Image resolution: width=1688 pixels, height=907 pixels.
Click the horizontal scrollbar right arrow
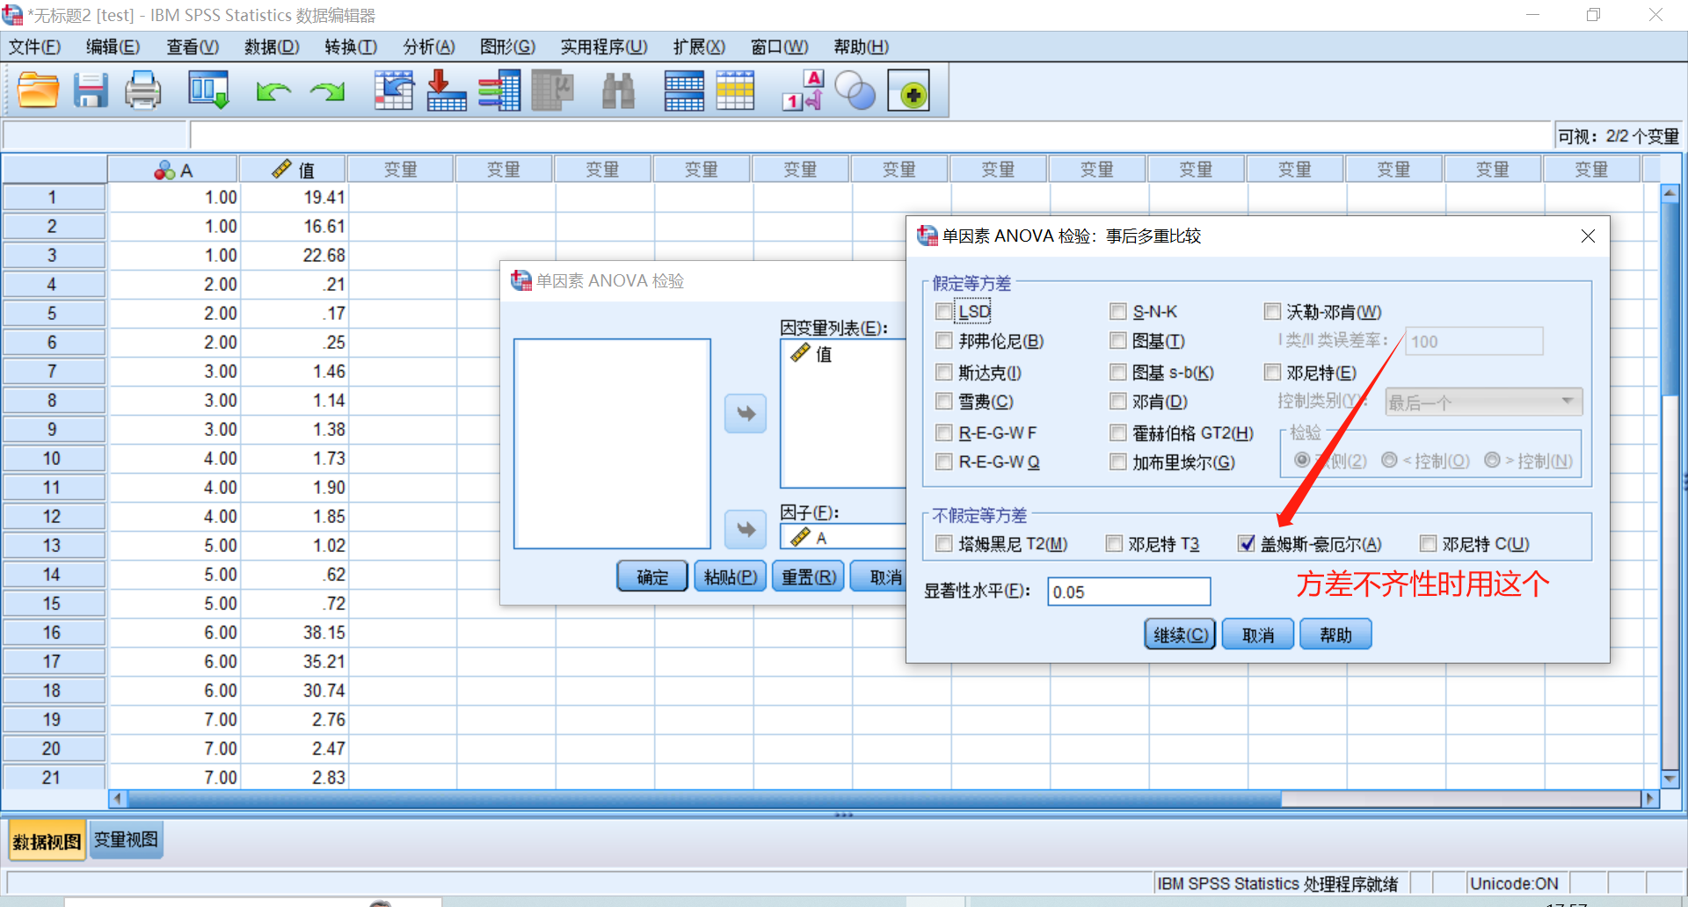[1650, 799]
